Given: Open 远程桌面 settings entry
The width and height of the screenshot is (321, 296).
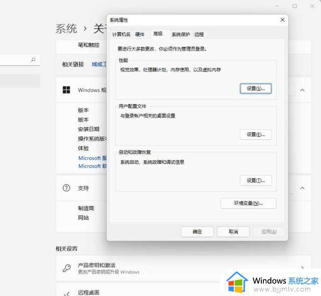Looking at the screenshot, I should 184,290.
